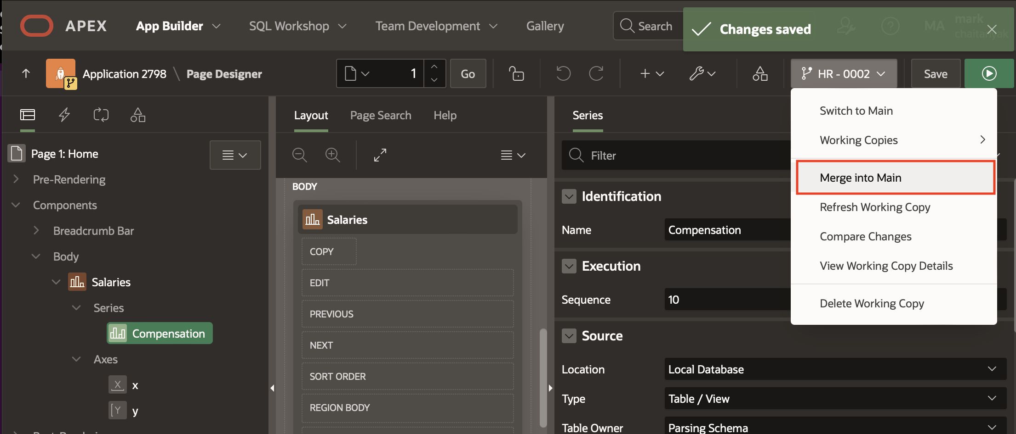Click the page lock icon
The image size is (1016, 434).
pos(516,73)
